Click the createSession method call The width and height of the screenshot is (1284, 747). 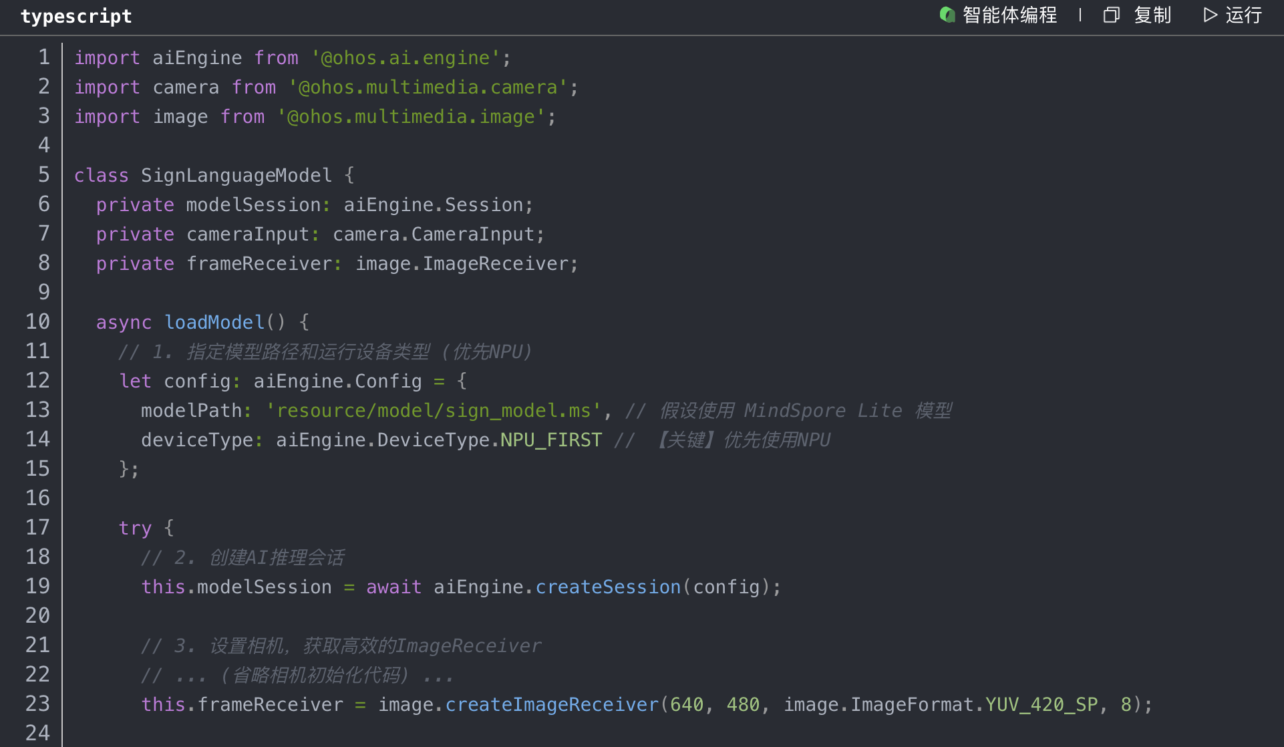[607, 587]
